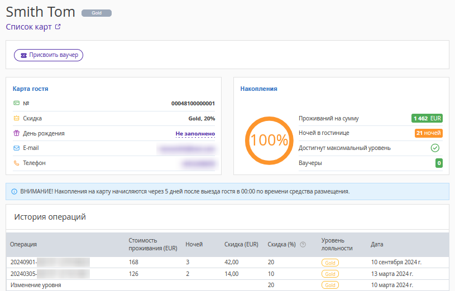Click the Уровень лояльности column header
Image resolution: width=455 pixels, height=291 pixels.
337,244
